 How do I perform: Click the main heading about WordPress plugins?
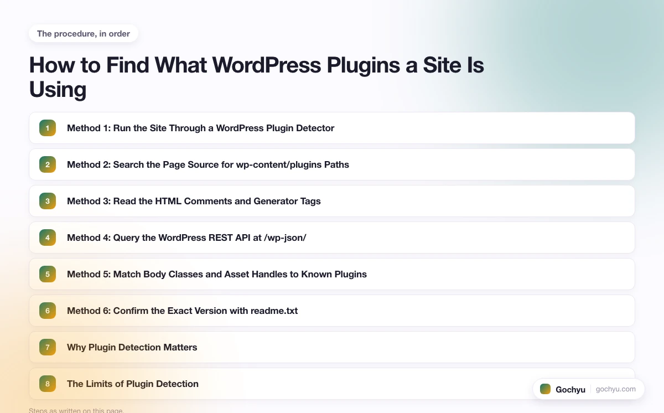point(257,77)
